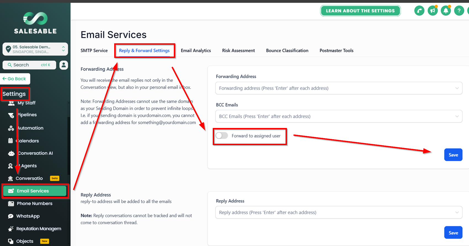Screen dimensions: 469x246
Task: Click the location pin icon of account switcher
Action: click(9, 49)
